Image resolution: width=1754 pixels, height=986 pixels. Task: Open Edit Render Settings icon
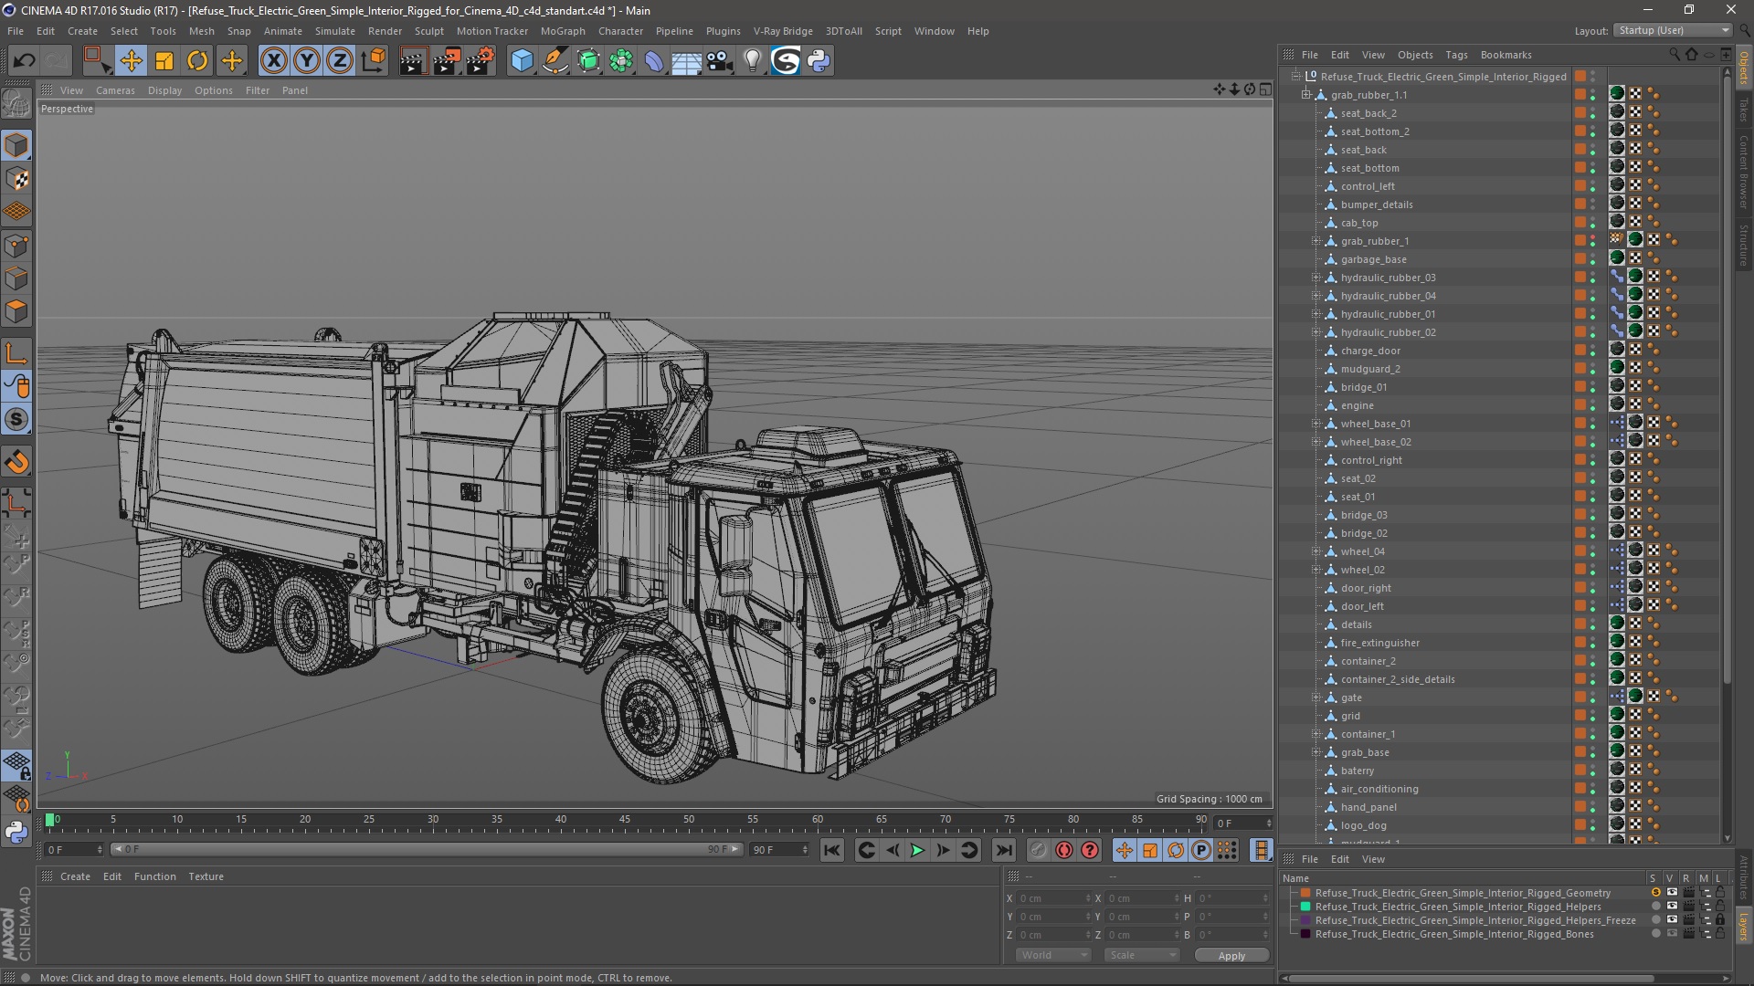click(x=481, y=61)
